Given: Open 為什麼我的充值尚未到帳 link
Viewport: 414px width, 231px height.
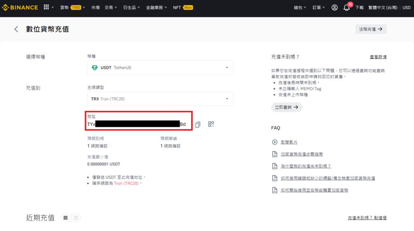Looking at the screenshot, I should [x=306, y=166].
